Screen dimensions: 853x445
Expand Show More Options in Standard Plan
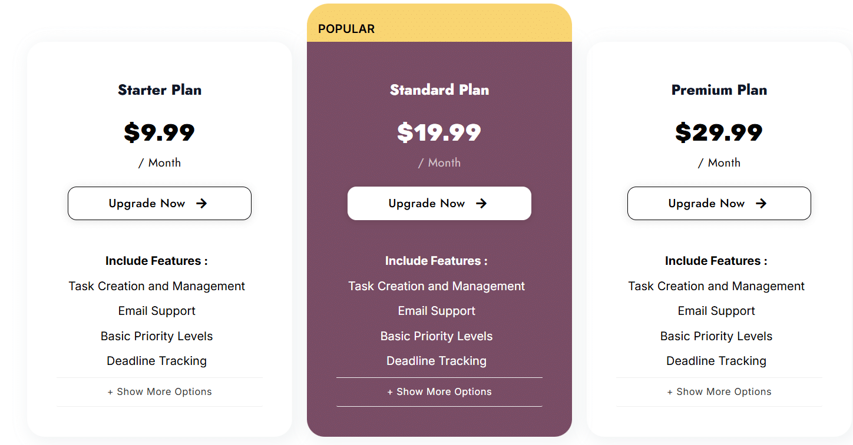click(439, 392)
